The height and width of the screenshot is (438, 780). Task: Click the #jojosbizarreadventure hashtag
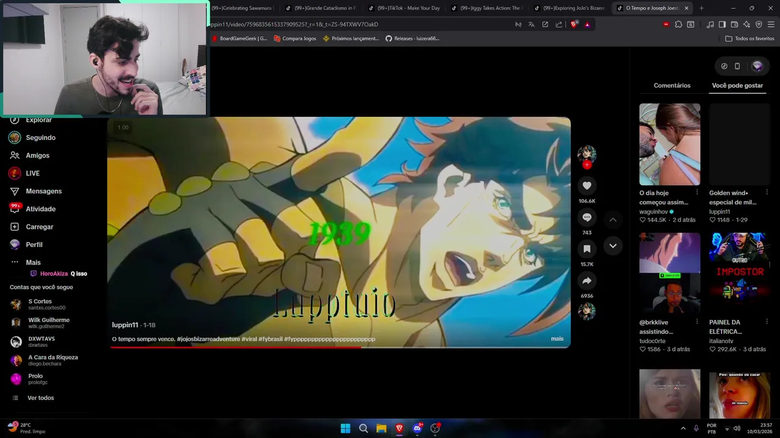[x=208, y=339]
